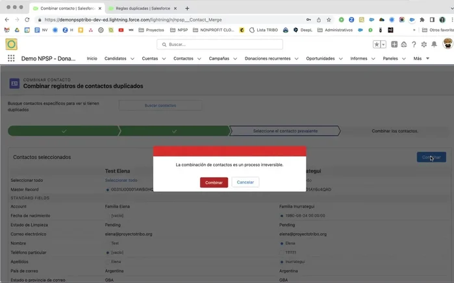Open the Salesforce Help question mark icon
The width and height of the screenshot is (454, 283).
[x=414, y=44]
